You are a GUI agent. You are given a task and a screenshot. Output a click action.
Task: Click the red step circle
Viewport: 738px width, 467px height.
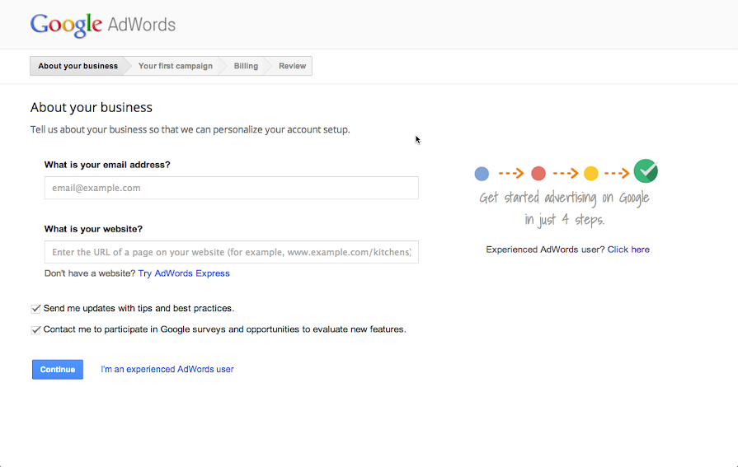(538, 174)
